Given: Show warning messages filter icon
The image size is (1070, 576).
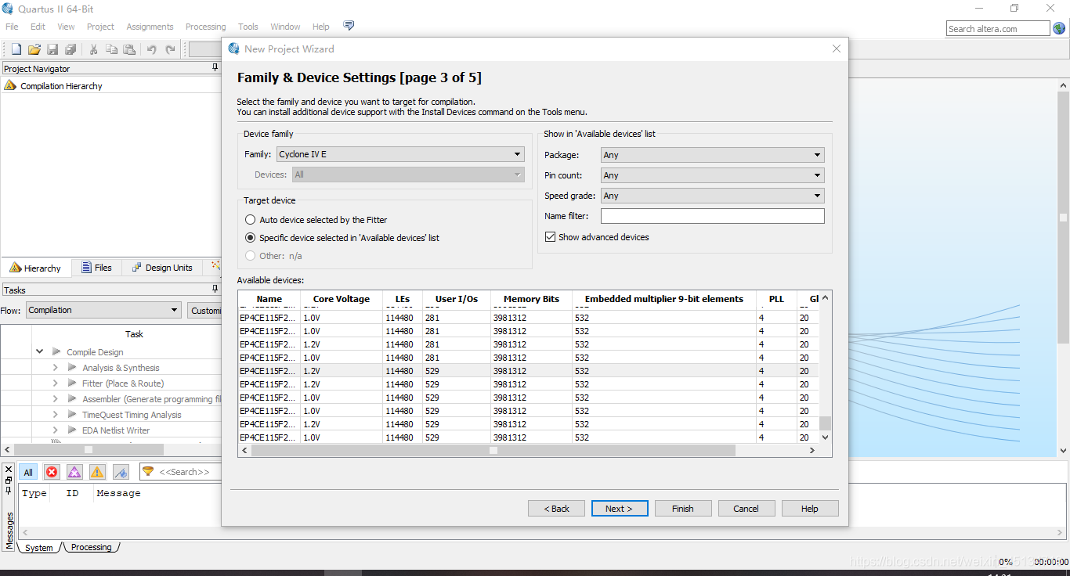Looking at the screenshot, I should 97,472.
